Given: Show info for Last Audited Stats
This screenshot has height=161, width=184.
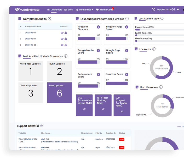Looking at the screenshot, I should pos(162,18).
